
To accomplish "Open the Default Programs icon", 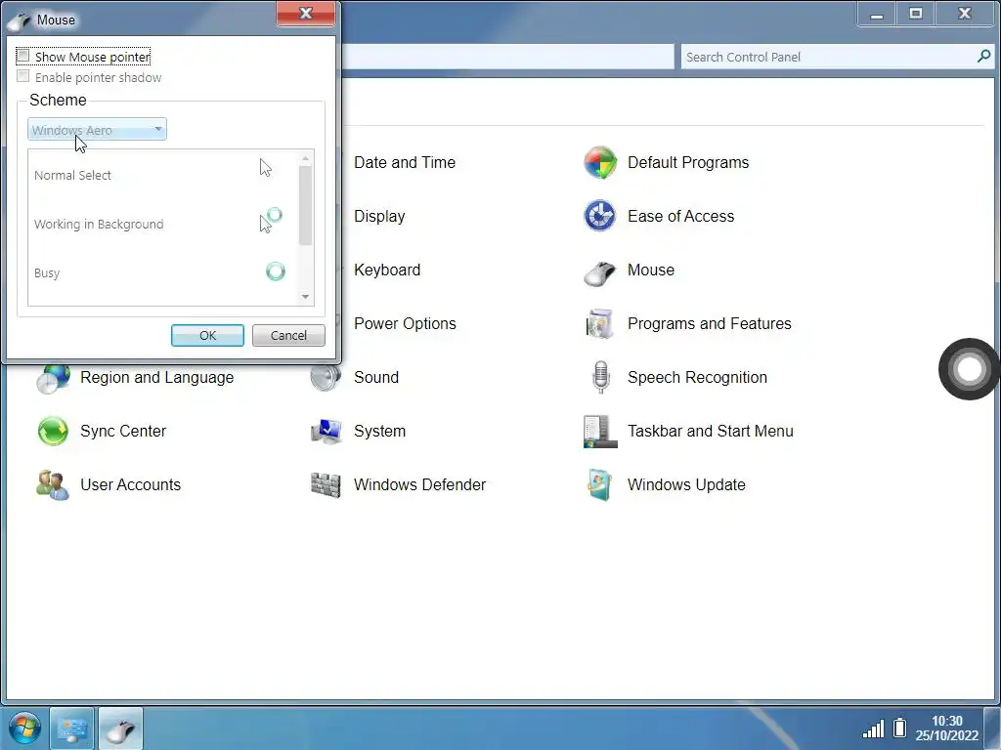I will pyautogui.click(x=600, y=163).
